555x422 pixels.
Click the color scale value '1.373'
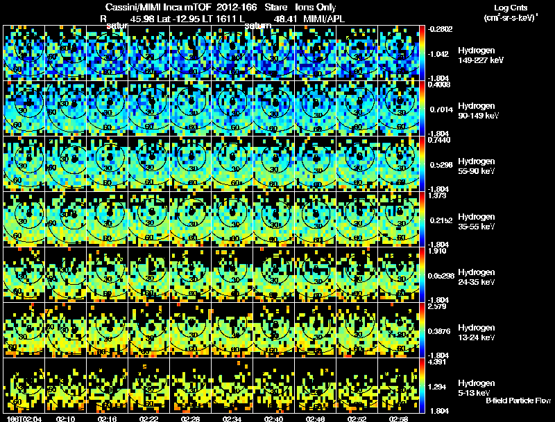pyautogui.click(x=437, y=195)
